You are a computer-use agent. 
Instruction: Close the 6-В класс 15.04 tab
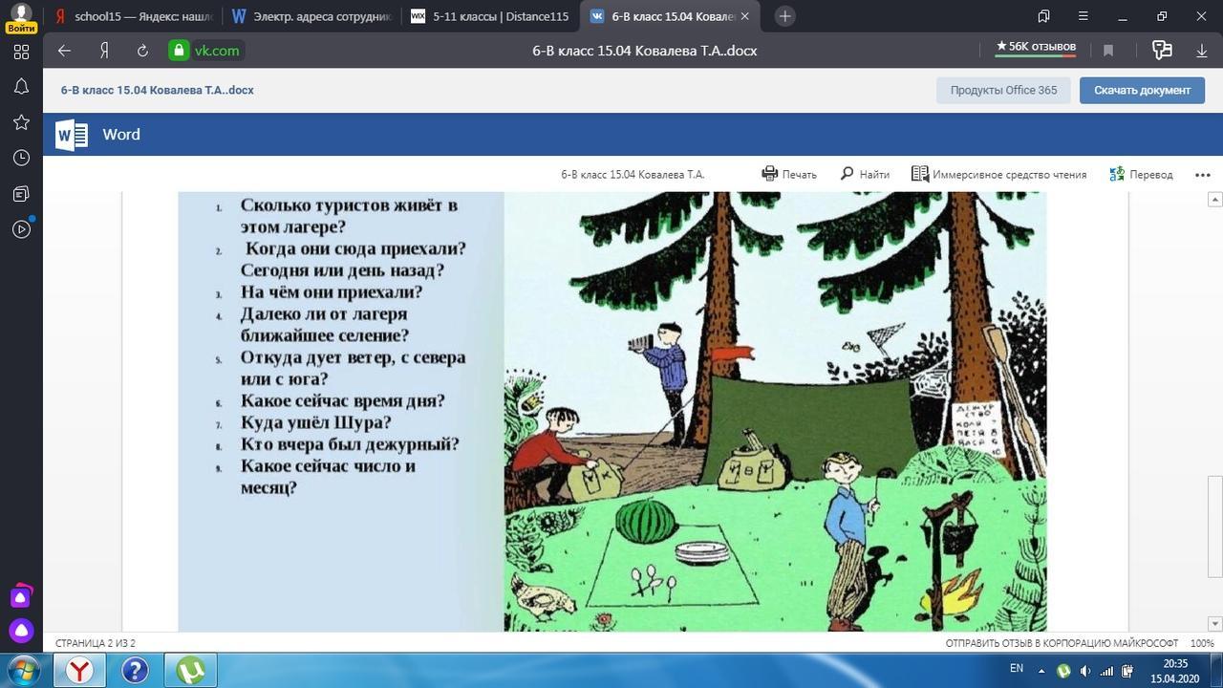pos(745,16)
